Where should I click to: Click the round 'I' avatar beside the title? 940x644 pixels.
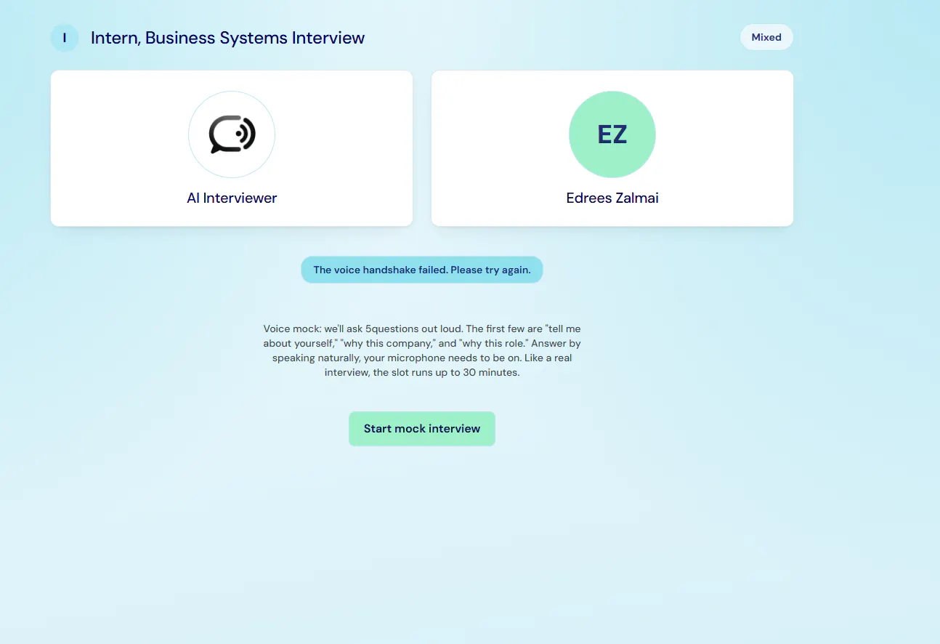coord(65,38)
